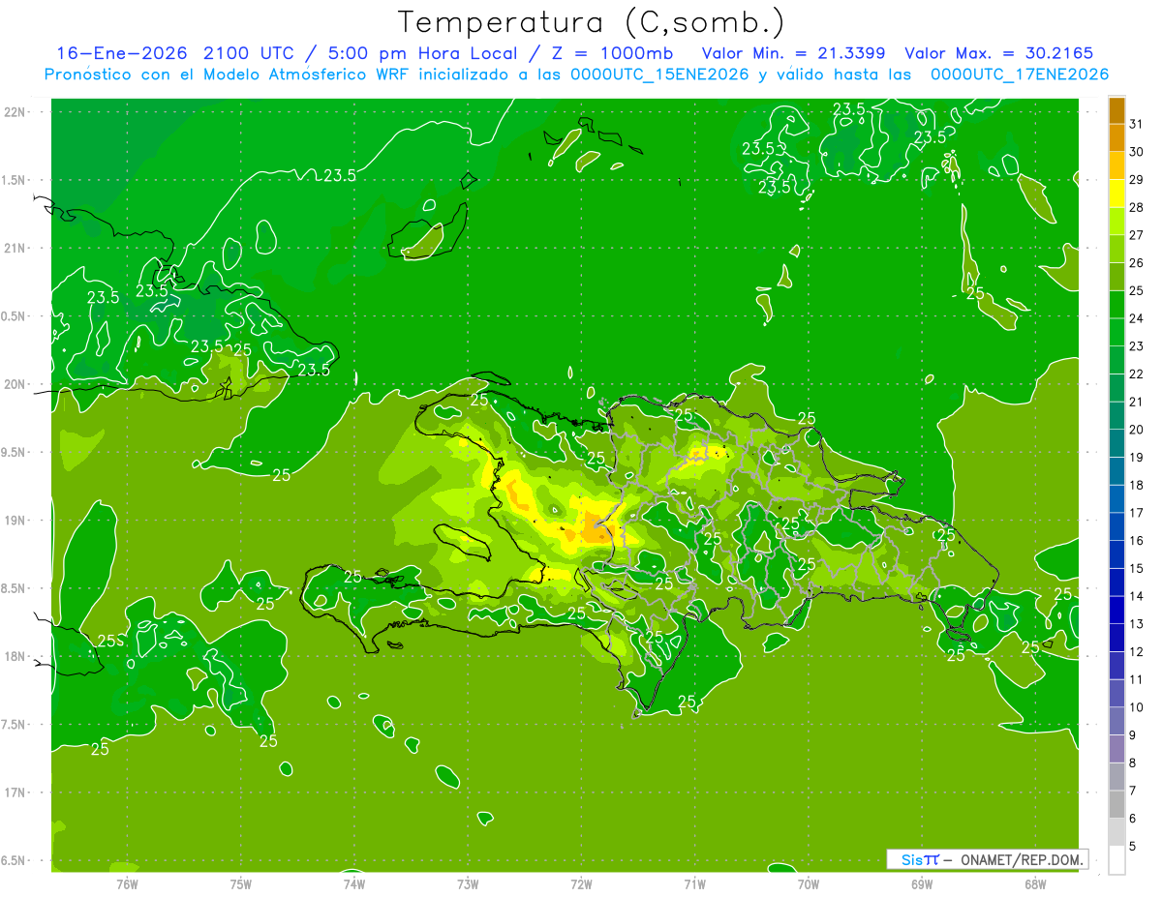Click the colorbar scale label '5'

coord(1134,847)
